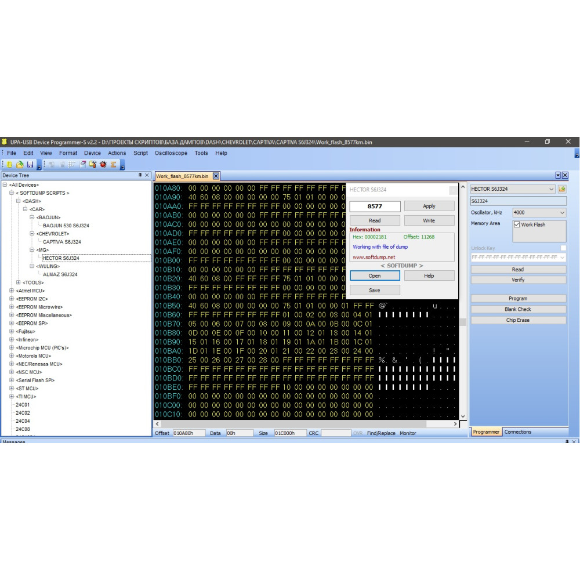The height and width of the screenshot is (580, 580).
Task: Expand the EEPROM I2C node
Action: click(12, 299)
